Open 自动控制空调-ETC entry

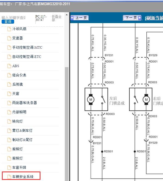pyautogui.click(x=27, y=57)
